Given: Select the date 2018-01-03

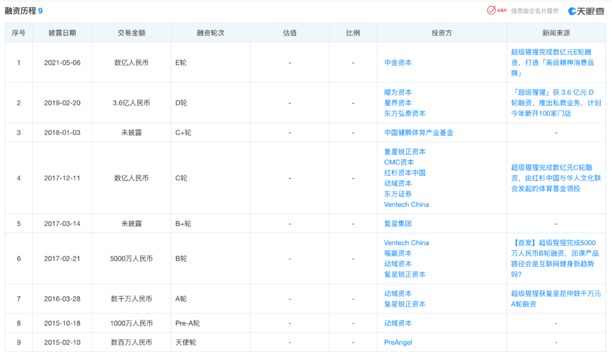Looking at the screenshot, I should 62,133.
